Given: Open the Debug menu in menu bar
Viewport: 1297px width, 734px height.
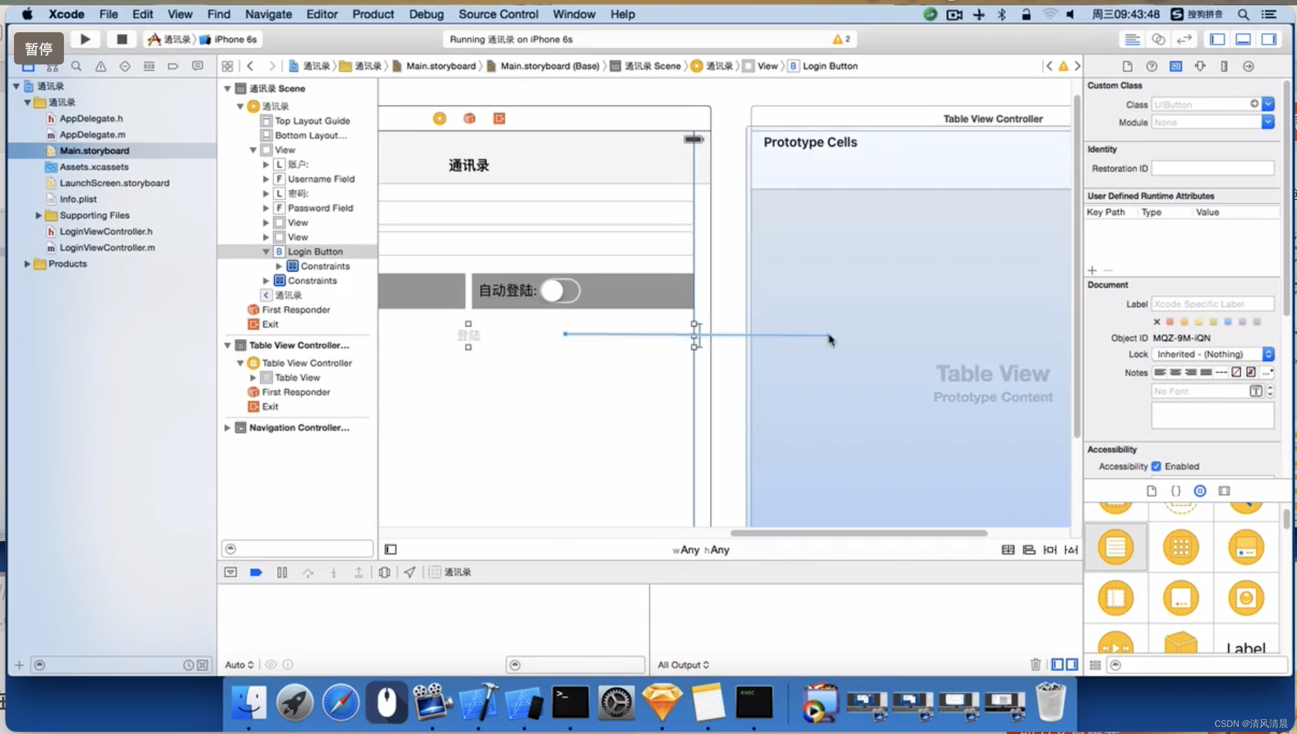Looking at the screenshot, I should click(426, 13).
